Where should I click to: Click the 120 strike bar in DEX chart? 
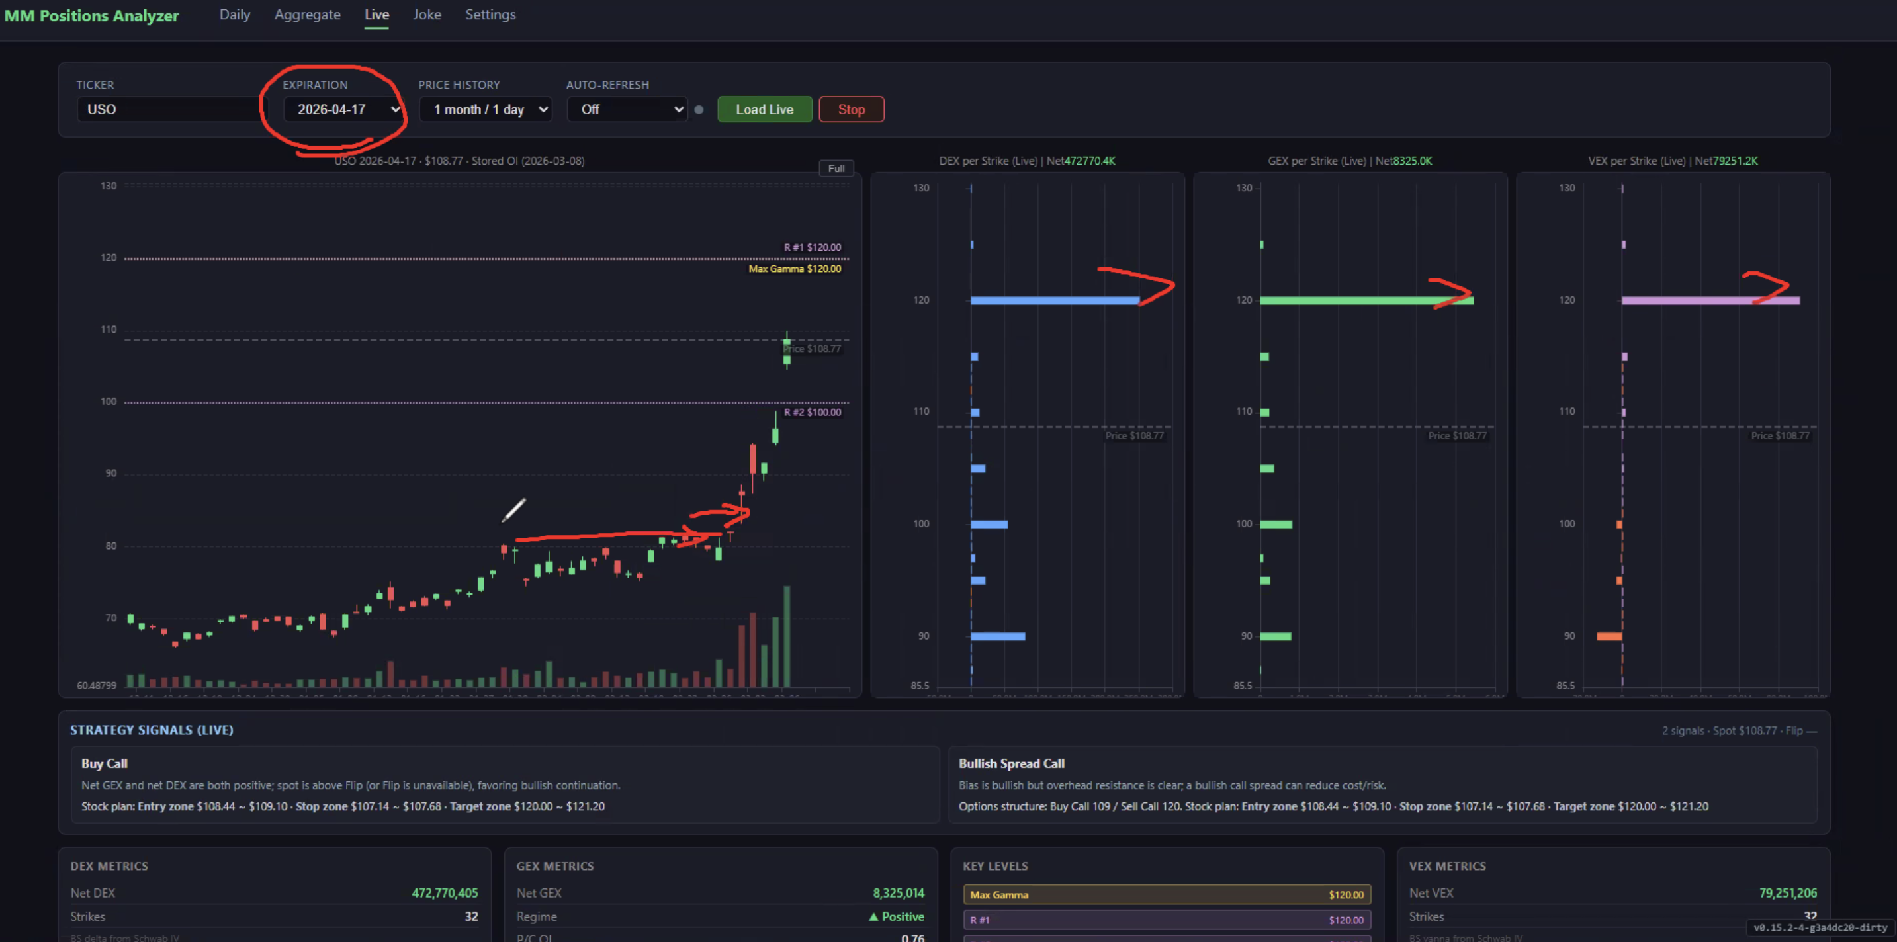(x=1055, y=300)
